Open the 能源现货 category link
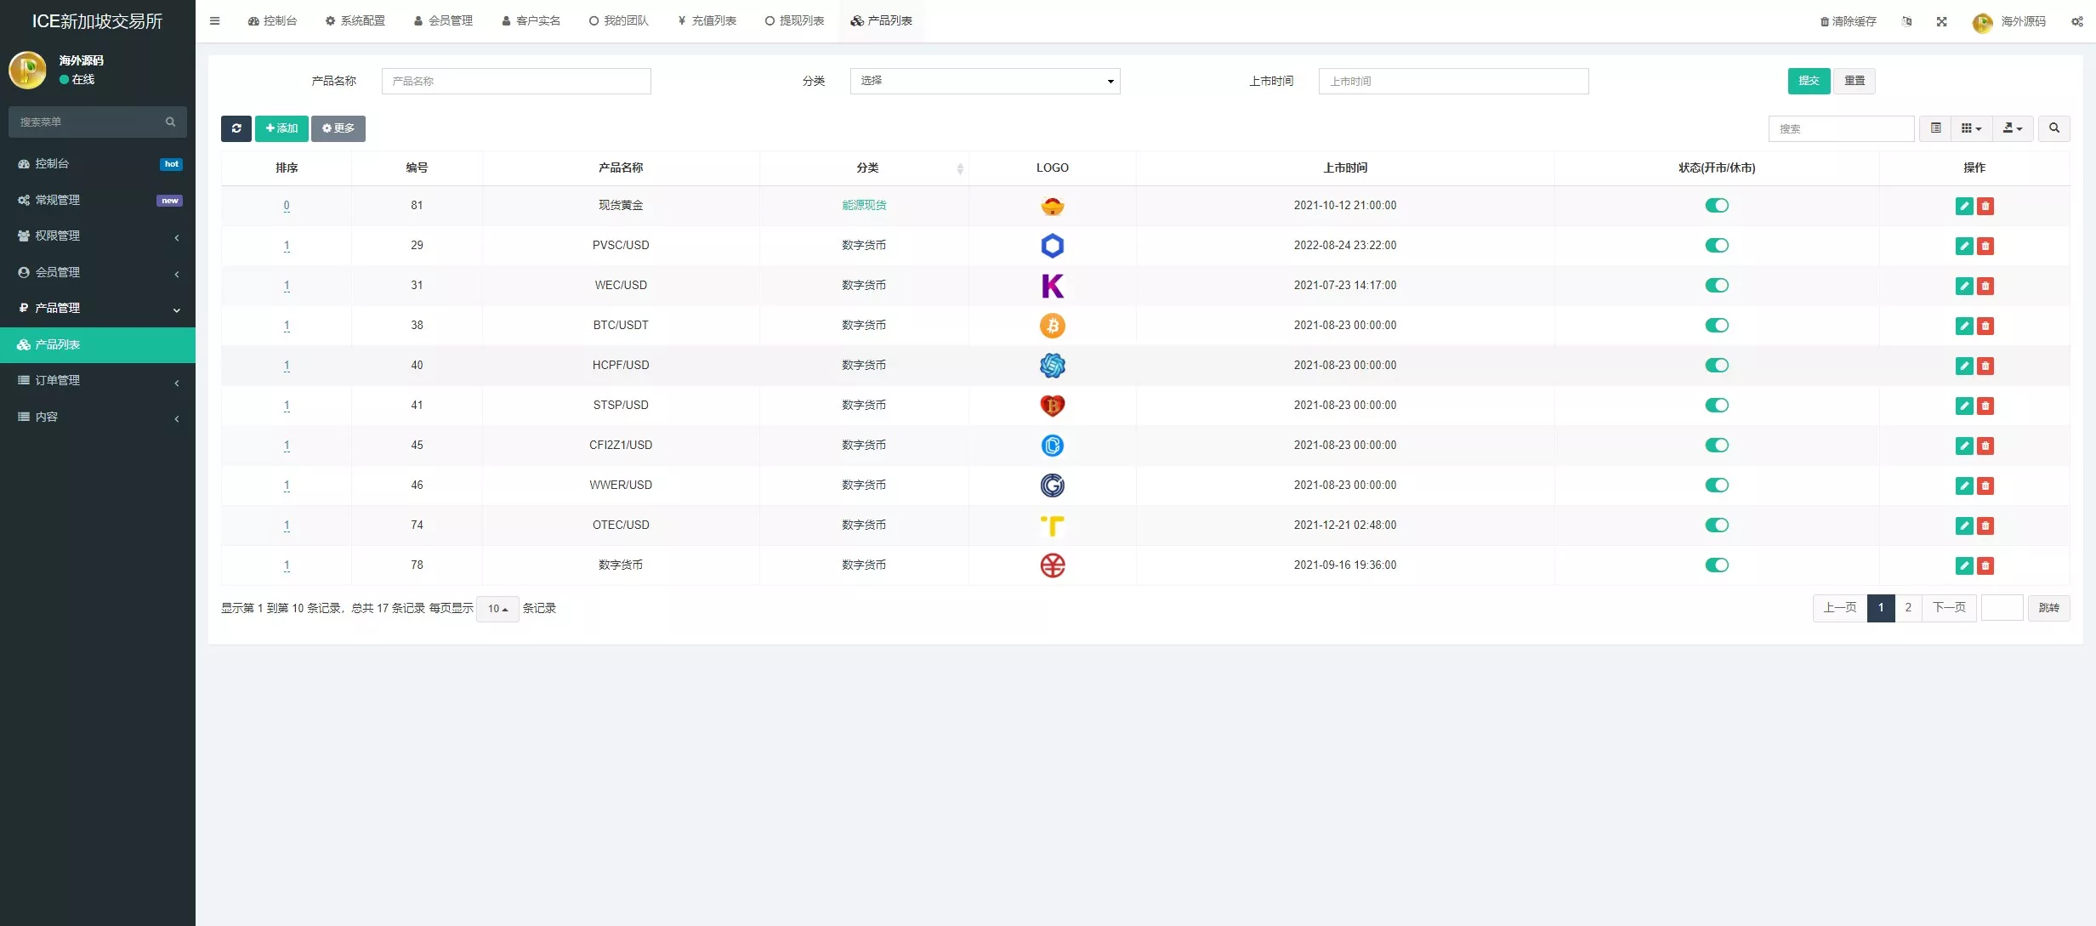 [x=863, y=205]
